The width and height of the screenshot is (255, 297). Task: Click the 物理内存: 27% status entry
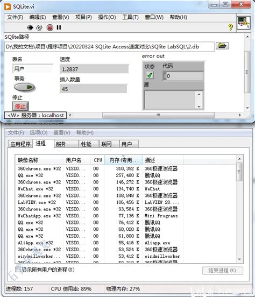tap(123, 289)
